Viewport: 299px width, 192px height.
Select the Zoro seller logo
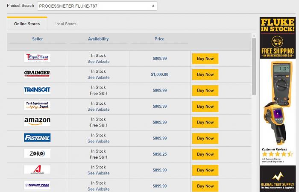tap(37, 154)
